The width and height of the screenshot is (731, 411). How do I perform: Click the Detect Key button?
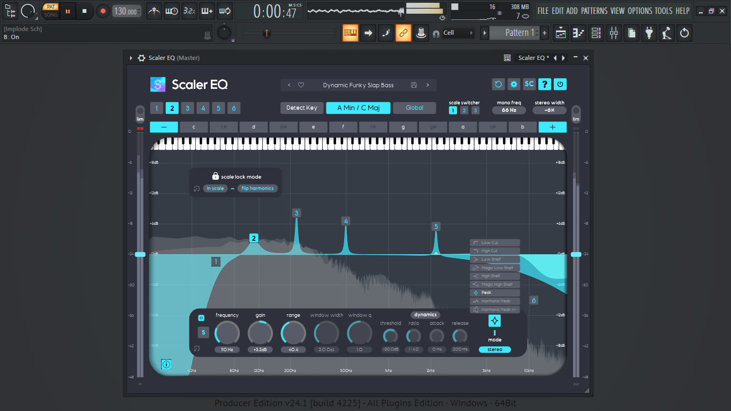tap(302, 108)
